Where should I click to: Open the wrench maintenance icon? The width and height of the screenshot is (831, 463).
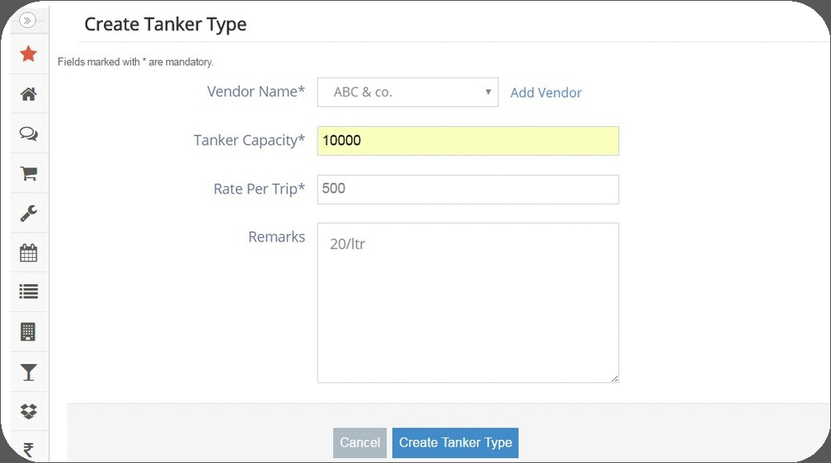click(x=28, y=213)
